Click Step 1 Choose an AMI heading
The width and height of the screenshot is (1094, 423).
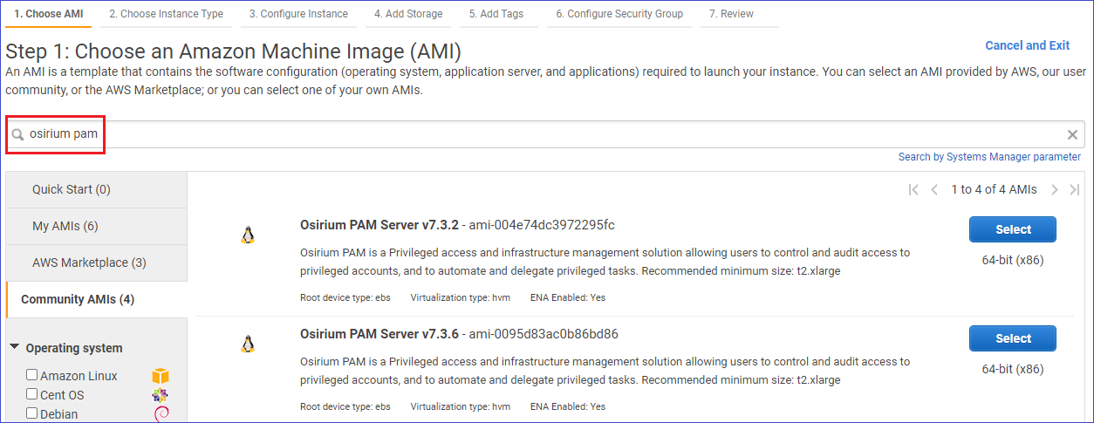(x=233, y=51)
